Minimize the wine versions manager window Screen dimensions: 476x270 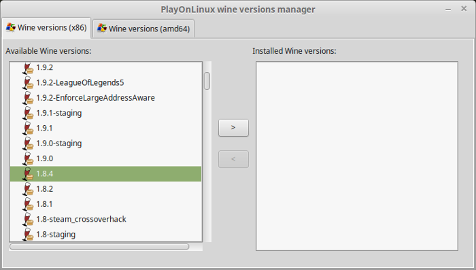448,10
